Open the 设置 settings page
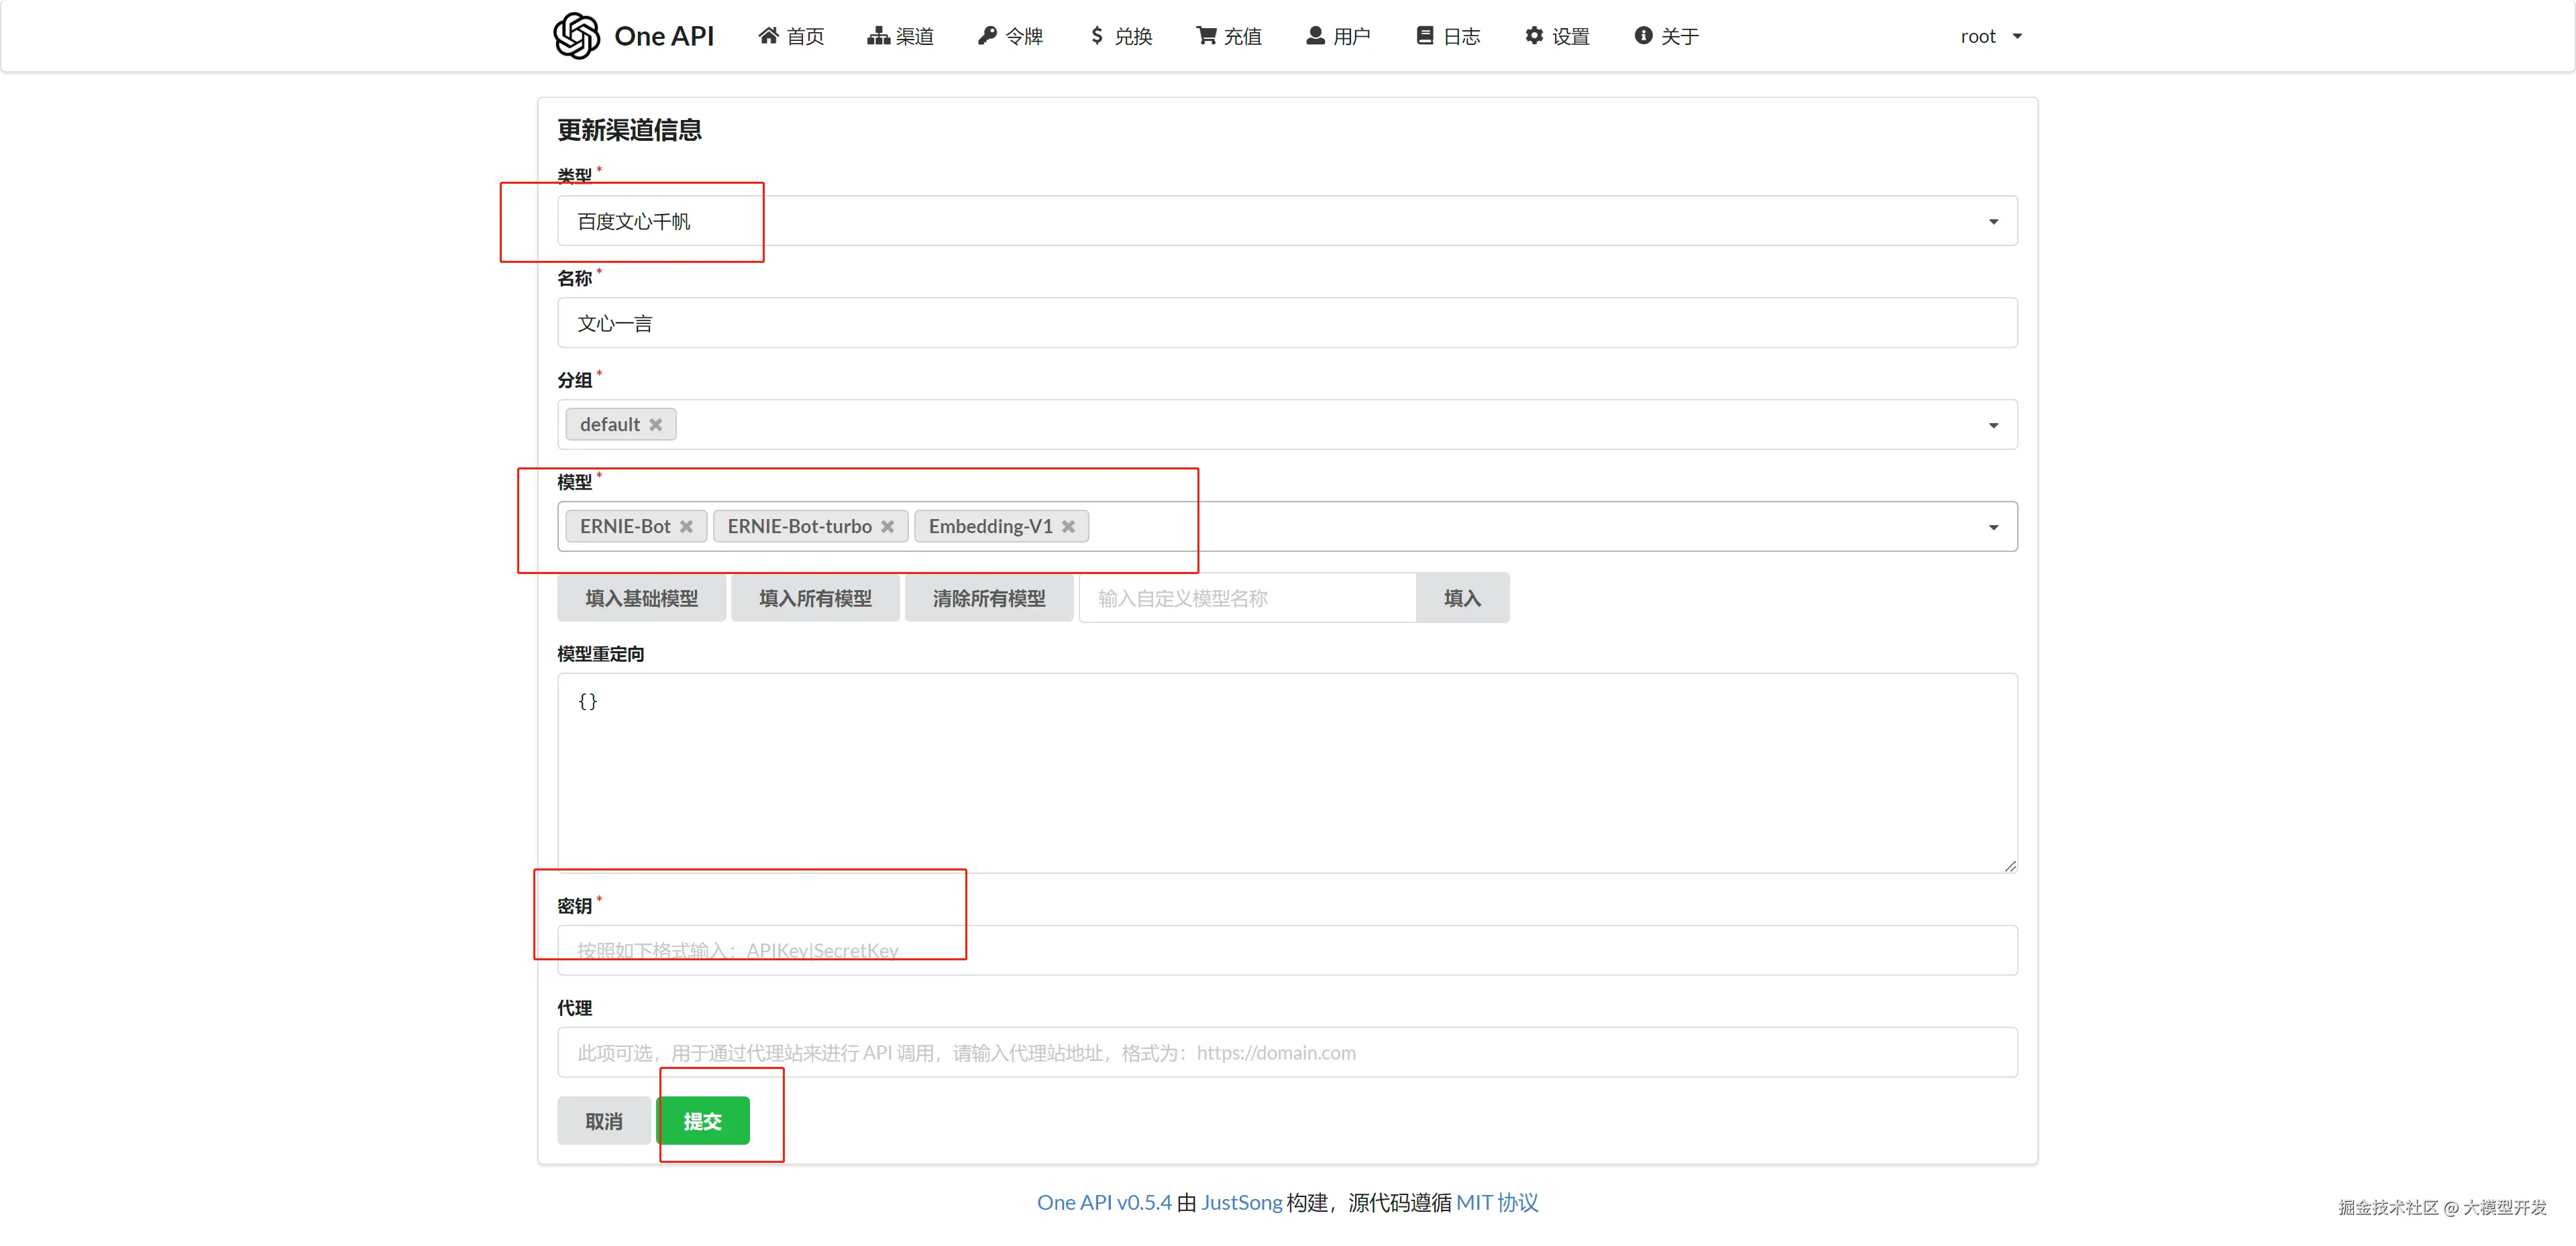This screenshot has width=2576, height=1246. pos(1557,36)
